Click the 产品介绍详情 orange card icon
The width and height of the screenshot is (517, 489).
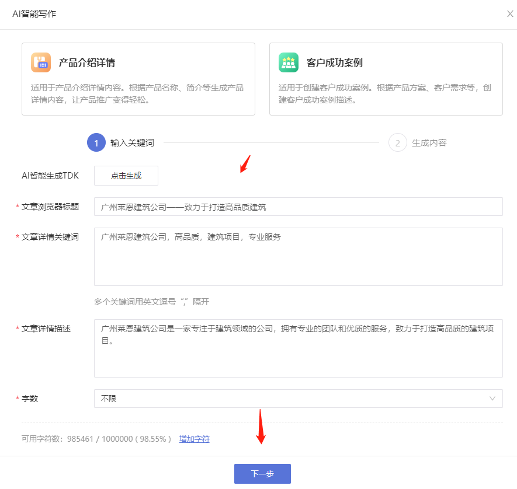point(41,62)
